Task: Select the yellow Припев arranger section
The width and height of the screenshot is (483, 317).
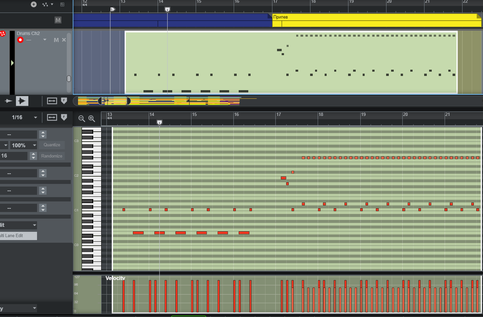Action: point(377,20)
